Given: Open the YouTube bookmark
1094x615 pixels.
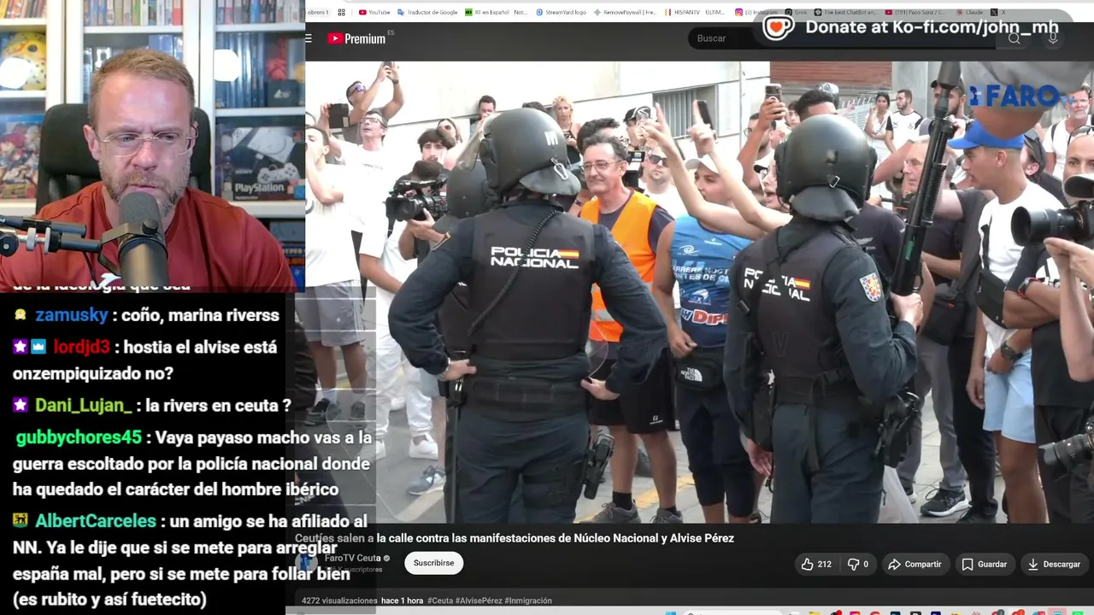Looking at the screenshot, I should click(x=374, y=12).
